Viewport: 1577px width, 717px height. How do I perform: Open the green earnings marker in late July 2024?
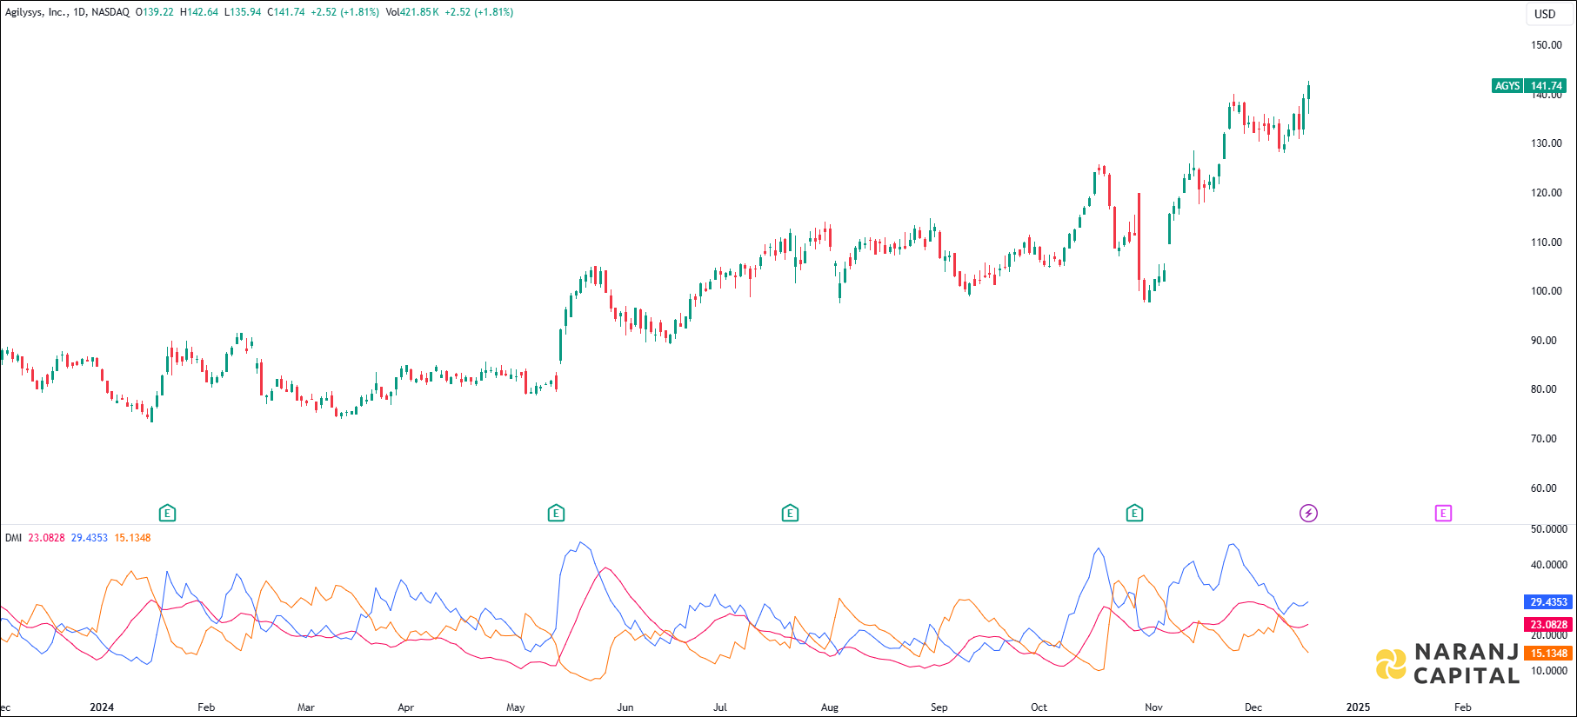[x=790, y=513]
